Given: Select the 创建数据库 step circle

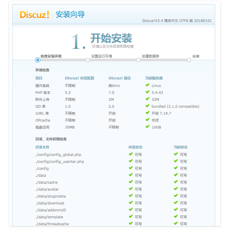Looking at the screenshot, I should click(x=138, y=60).
